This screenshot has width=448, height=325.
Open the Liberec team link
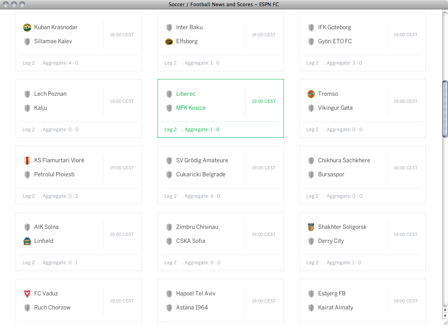185,94
